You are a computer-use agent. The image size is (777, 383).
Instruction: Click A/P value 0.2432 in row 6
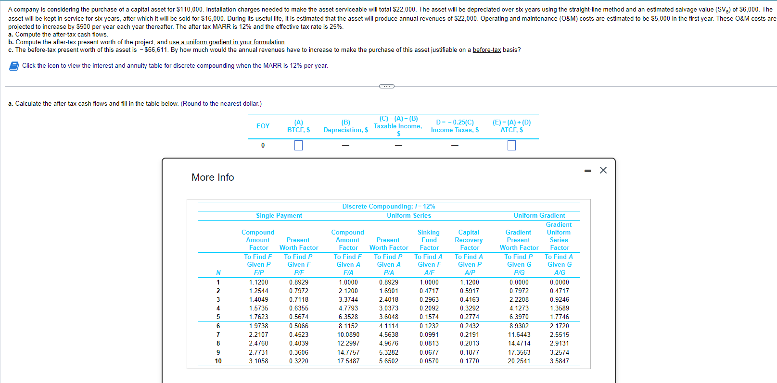[470, 326]
